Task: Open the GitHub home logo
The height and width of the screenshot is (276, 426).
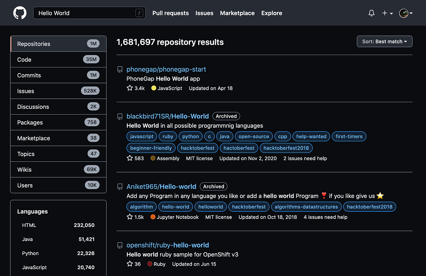Action: (x=20, y=13)
